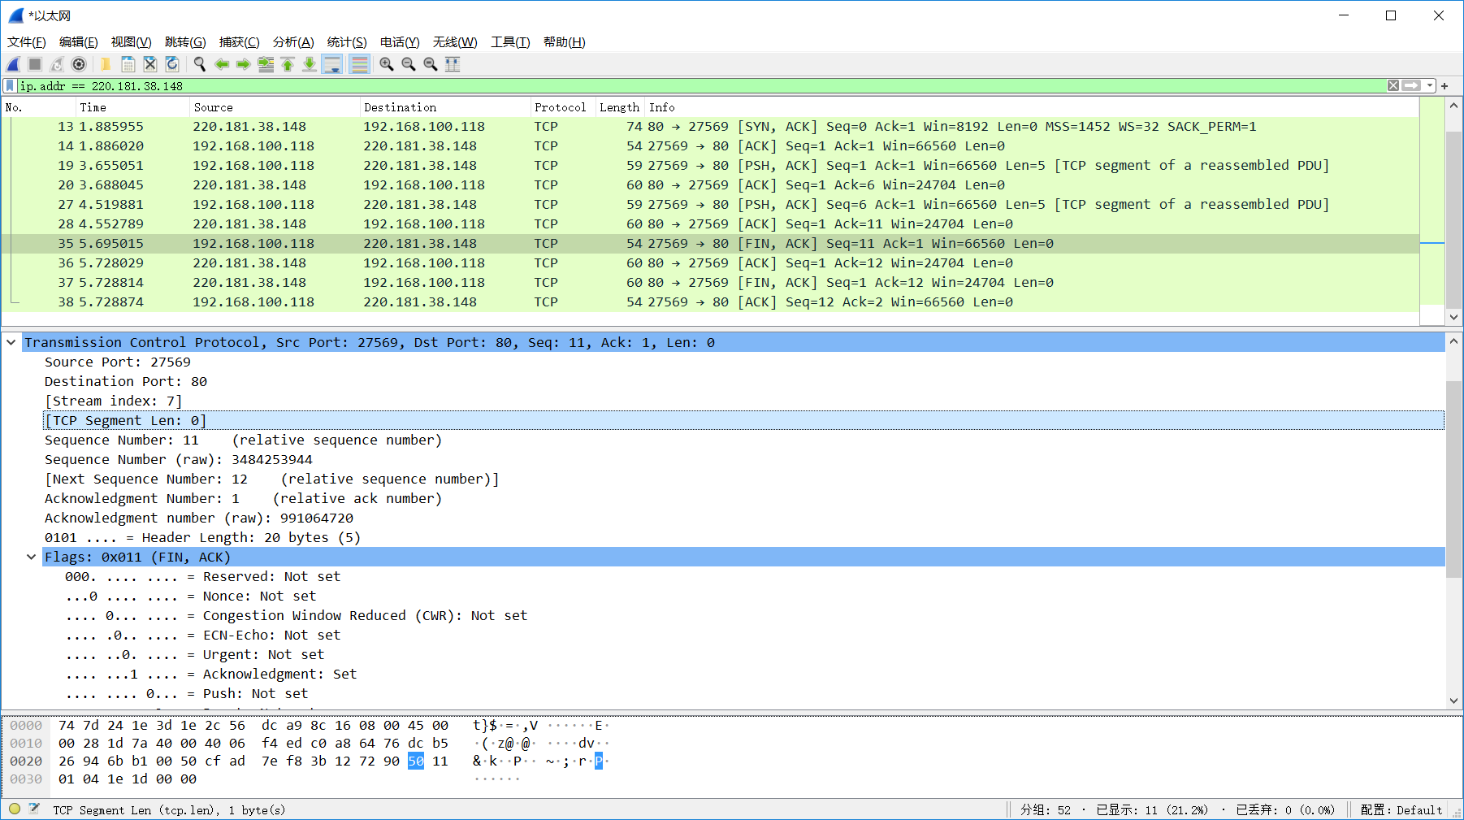Edit capture file properties in status bar
1464x820 pixels.
[34, 809]
